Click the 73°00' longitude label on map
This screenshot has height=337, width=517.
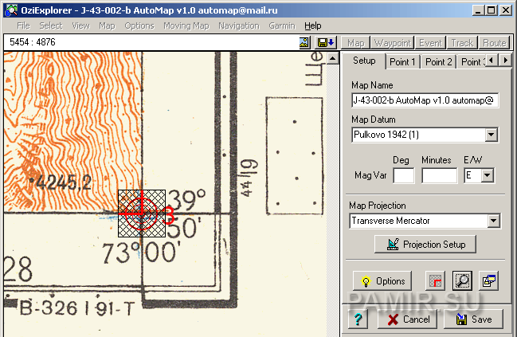point(141,253)
